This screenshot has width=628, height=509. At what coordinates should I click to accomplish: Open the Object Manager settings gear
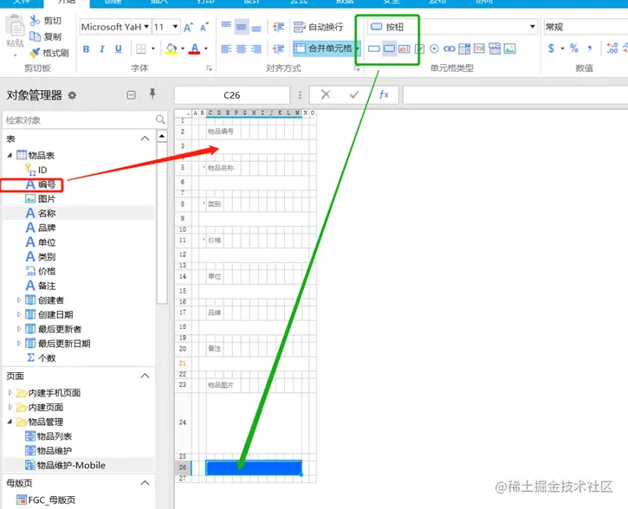(72, 95)
